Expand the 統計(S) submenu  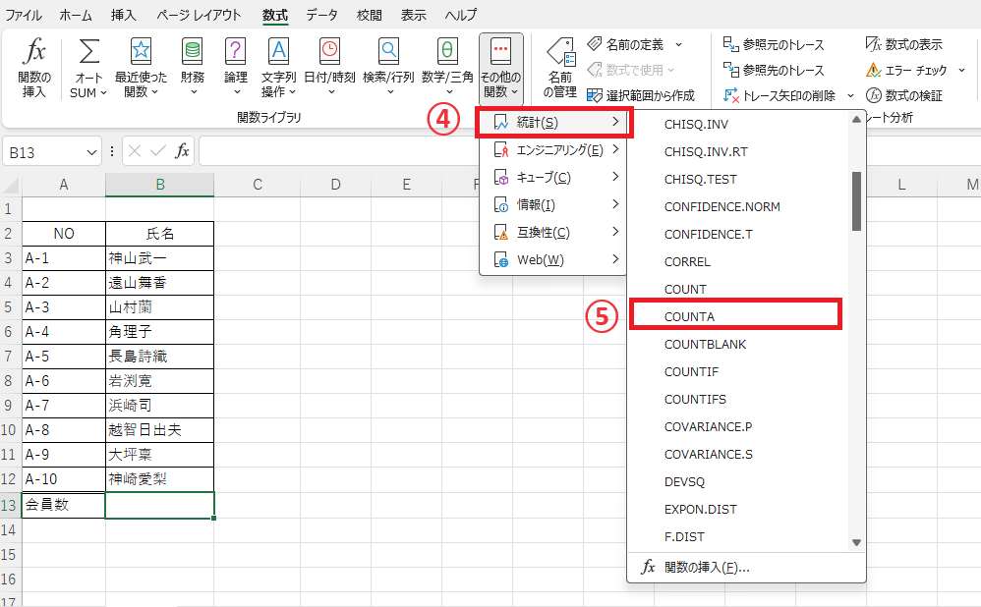pyautogui.click(x=553, y=122)
